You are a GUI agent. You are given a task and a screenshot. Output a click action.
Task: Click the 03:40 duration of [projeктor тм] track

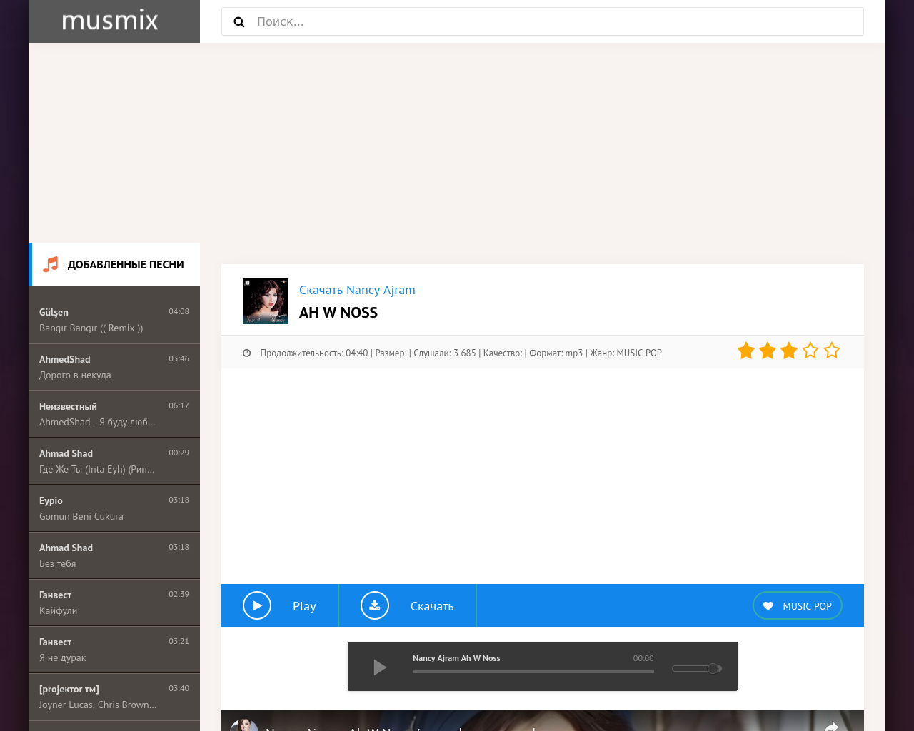coord(179,688)
